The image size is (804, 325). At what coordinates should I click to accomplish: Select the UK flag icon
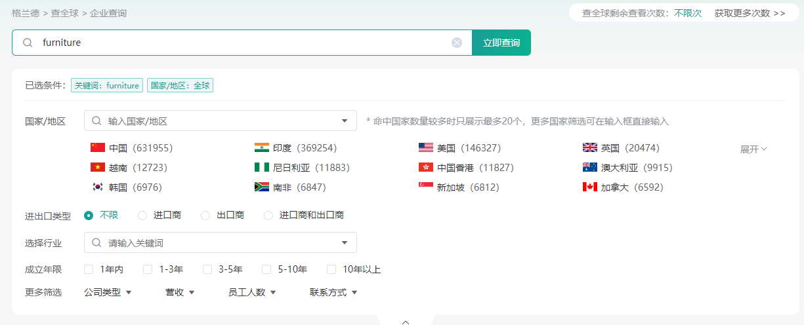(x=590, y=147)
